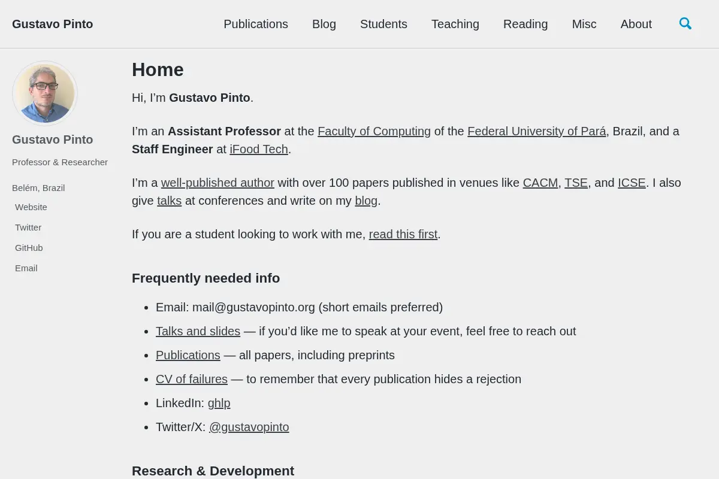Open the Students page in navigation
This screenshot has width=719, height=479.
(x=383, y=24)
